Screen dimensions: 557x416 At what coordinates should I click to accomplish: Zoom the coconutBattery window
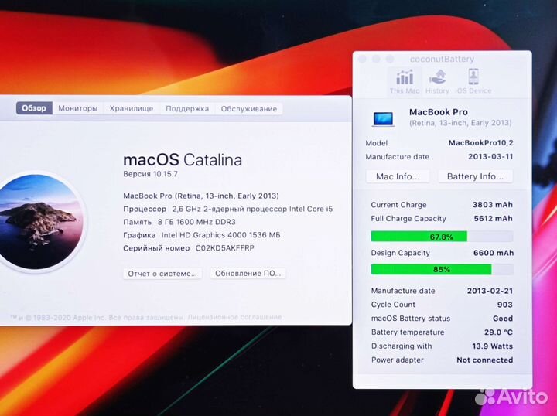[x=390, y=59]
